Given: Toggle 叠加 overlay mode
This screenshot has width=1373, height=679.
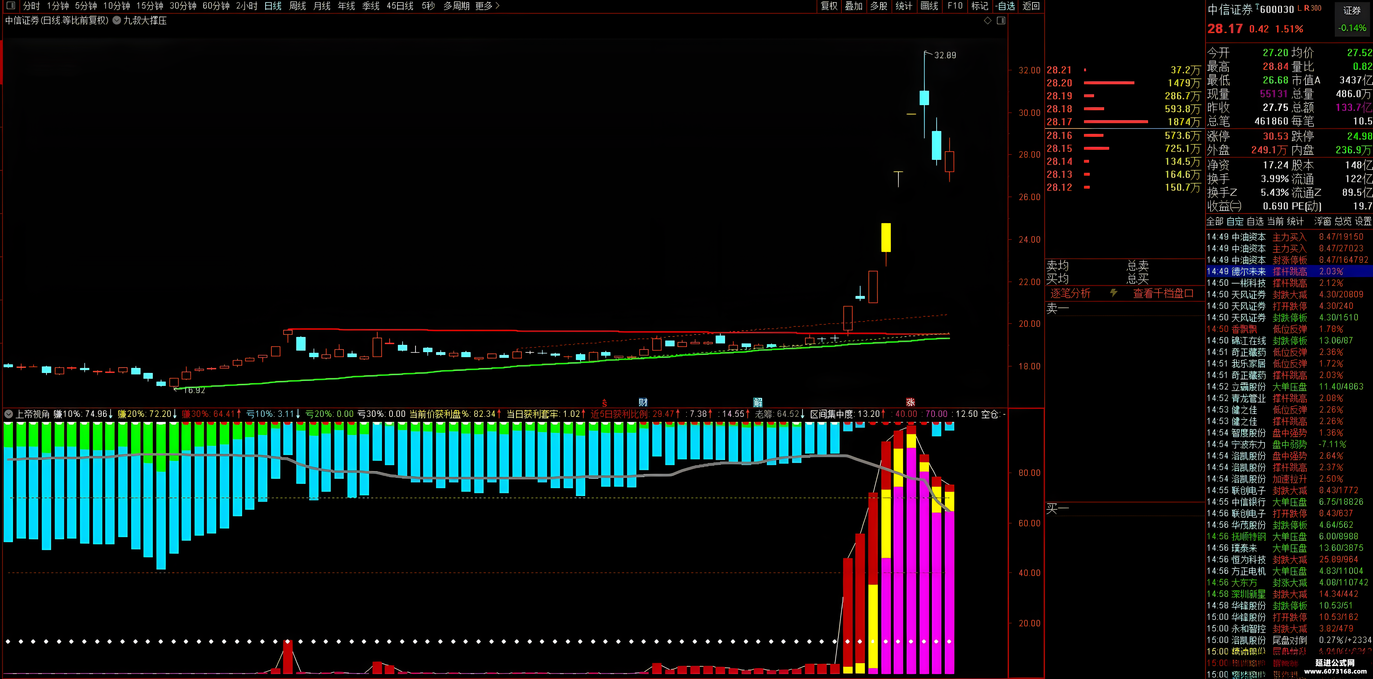Looking at the screenshot, I should pyautogui.click(x=854, y=6).
